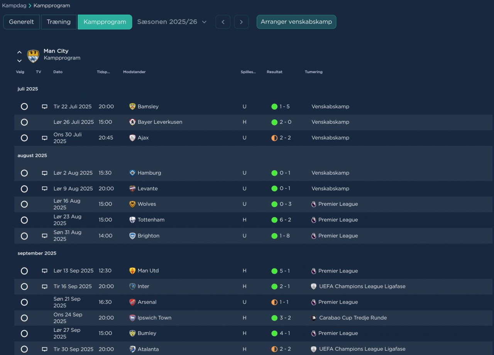Switch to the Træning tab

(59, 22)
